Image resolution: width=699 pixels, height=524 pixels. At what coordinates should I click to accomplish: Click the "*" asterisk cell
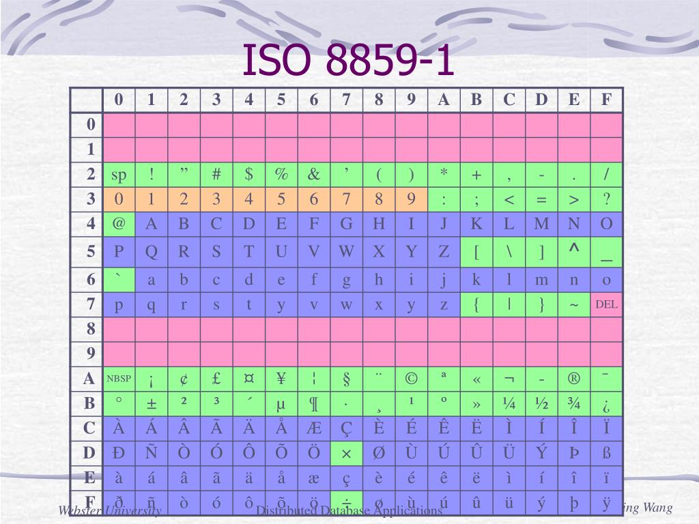pyautogui.click(x=444, y=175)
